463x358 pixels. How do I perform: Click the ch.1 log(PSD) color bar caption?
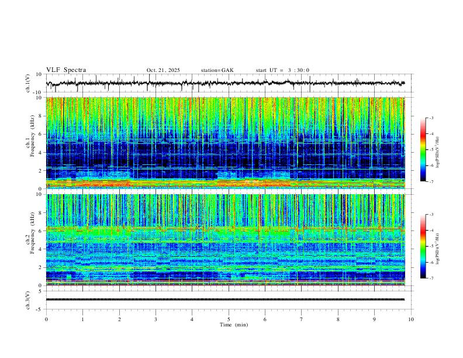[x=438, y=152]
